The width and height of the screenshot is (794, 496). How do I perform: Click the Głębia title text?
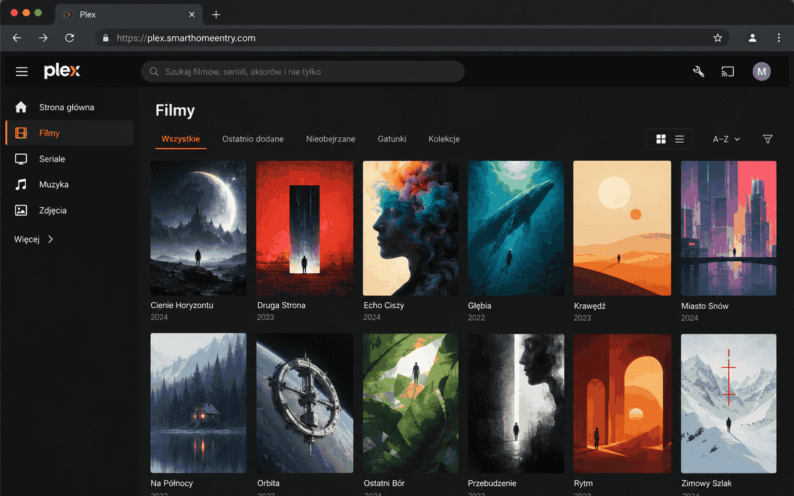coord(480,306)
